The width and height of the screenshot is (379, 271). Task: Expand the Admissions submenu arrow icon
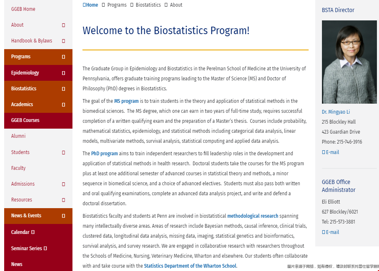[x=63, y=184]
